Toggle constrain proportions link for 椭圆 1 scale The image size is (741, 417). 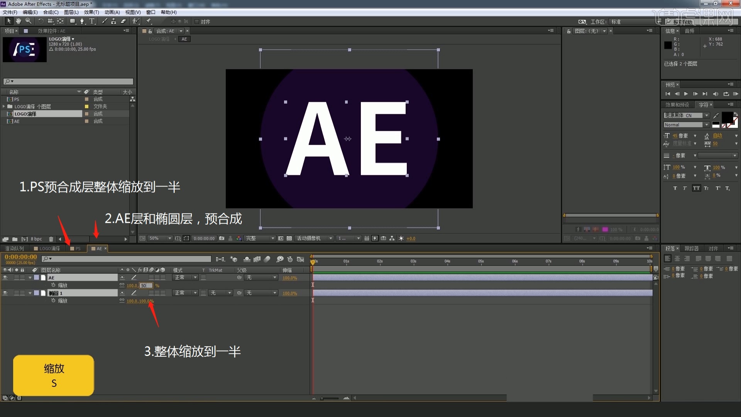click(x=122, y=301)
